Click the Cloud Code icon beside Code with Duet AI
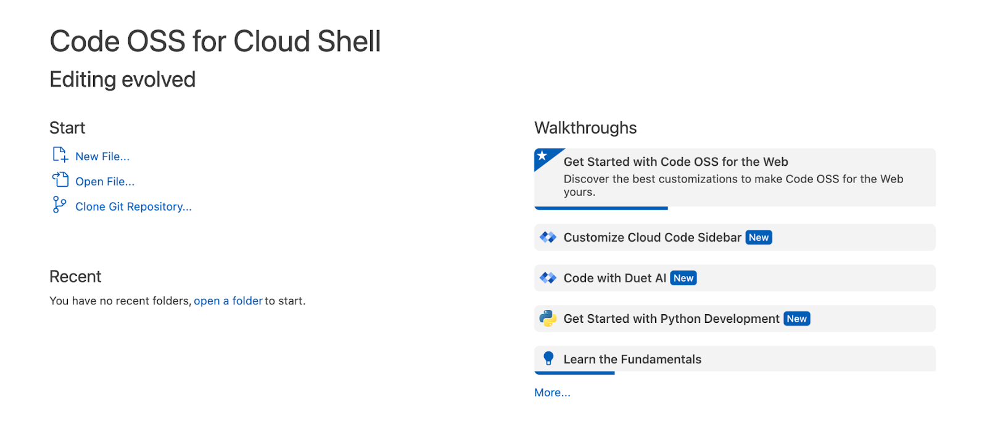Image resolution: width=987 pixels, height=435 pixels. coord(548,277)
